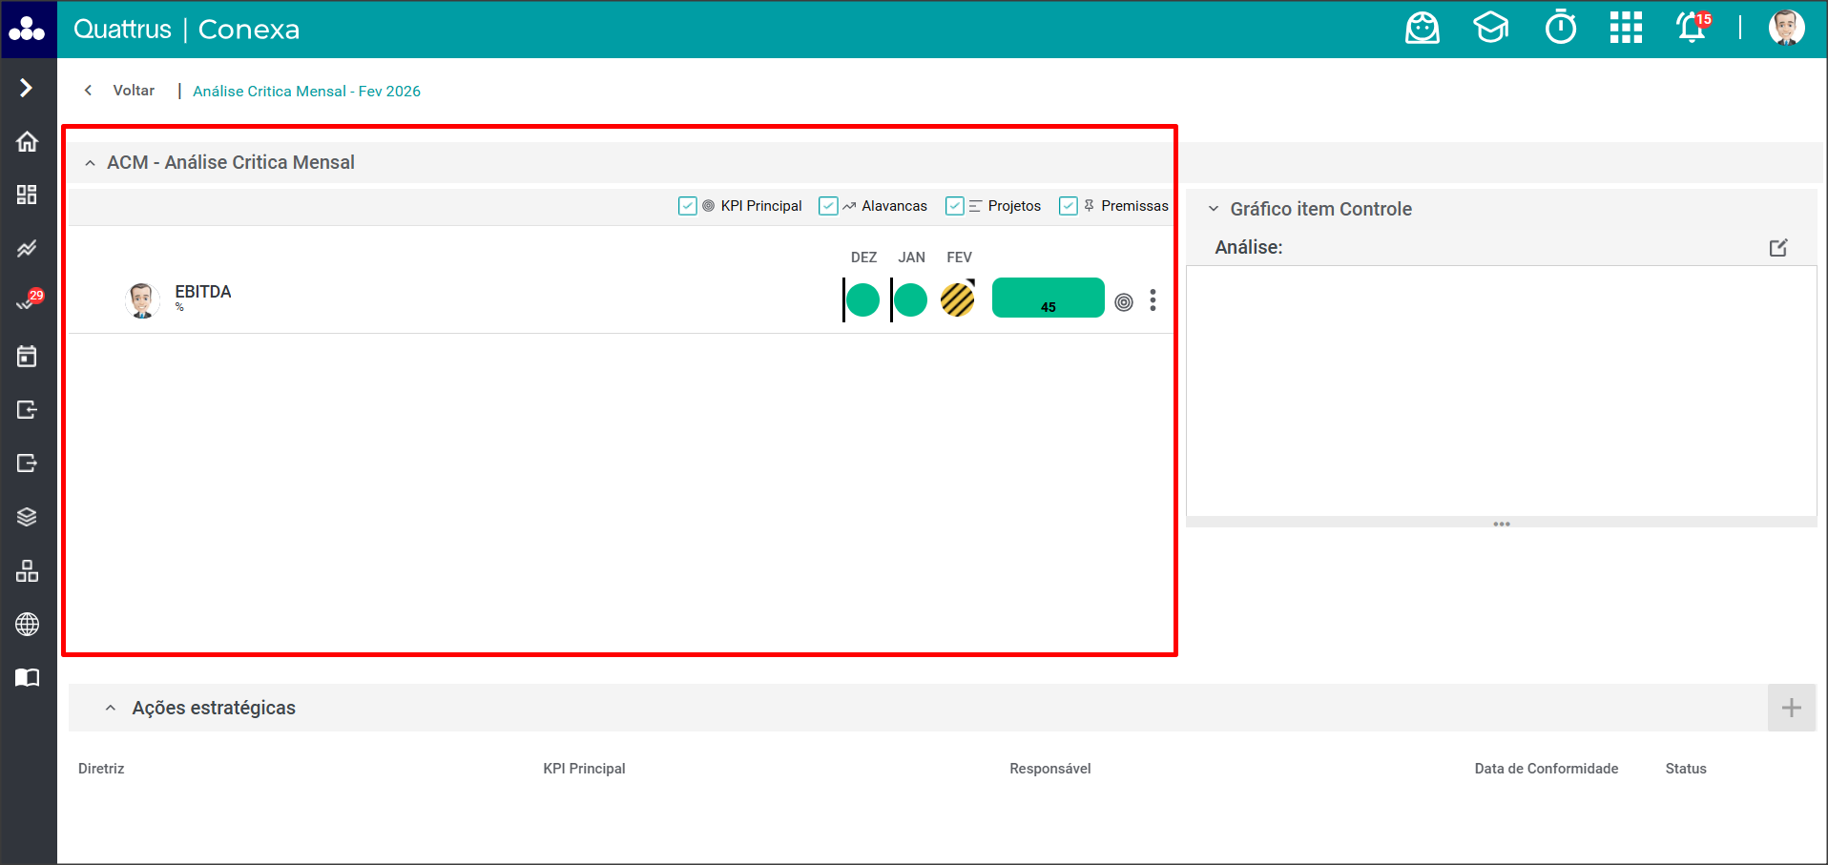The width and height of the screenshot is (1828, 865).
Task: Disable the Premissas checkbox
Action: (x=1069, y=206)
